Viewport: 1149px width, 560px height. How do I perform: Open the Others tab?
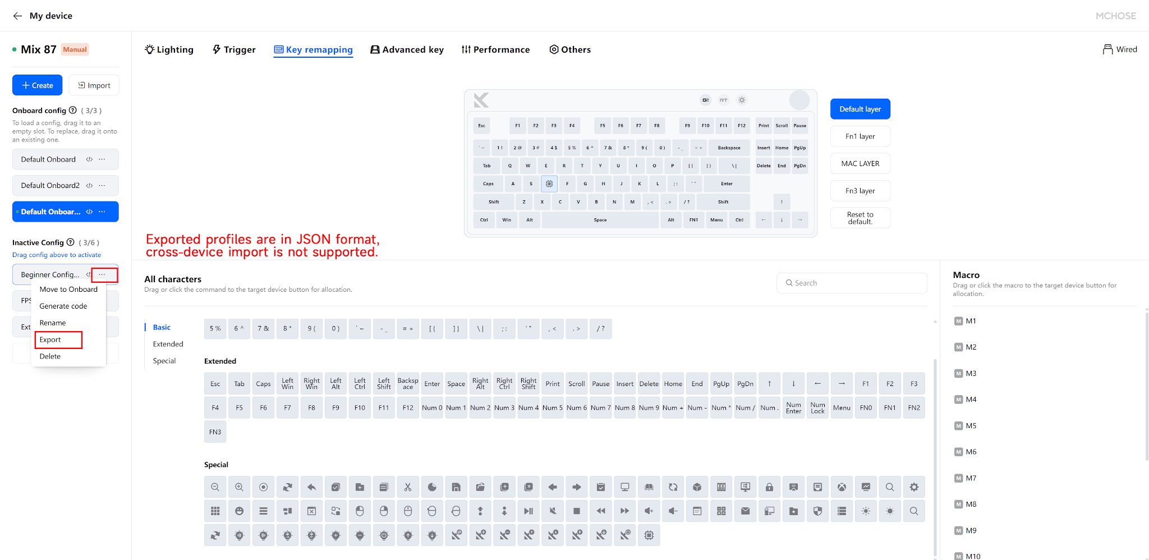(x=570, y=49)
